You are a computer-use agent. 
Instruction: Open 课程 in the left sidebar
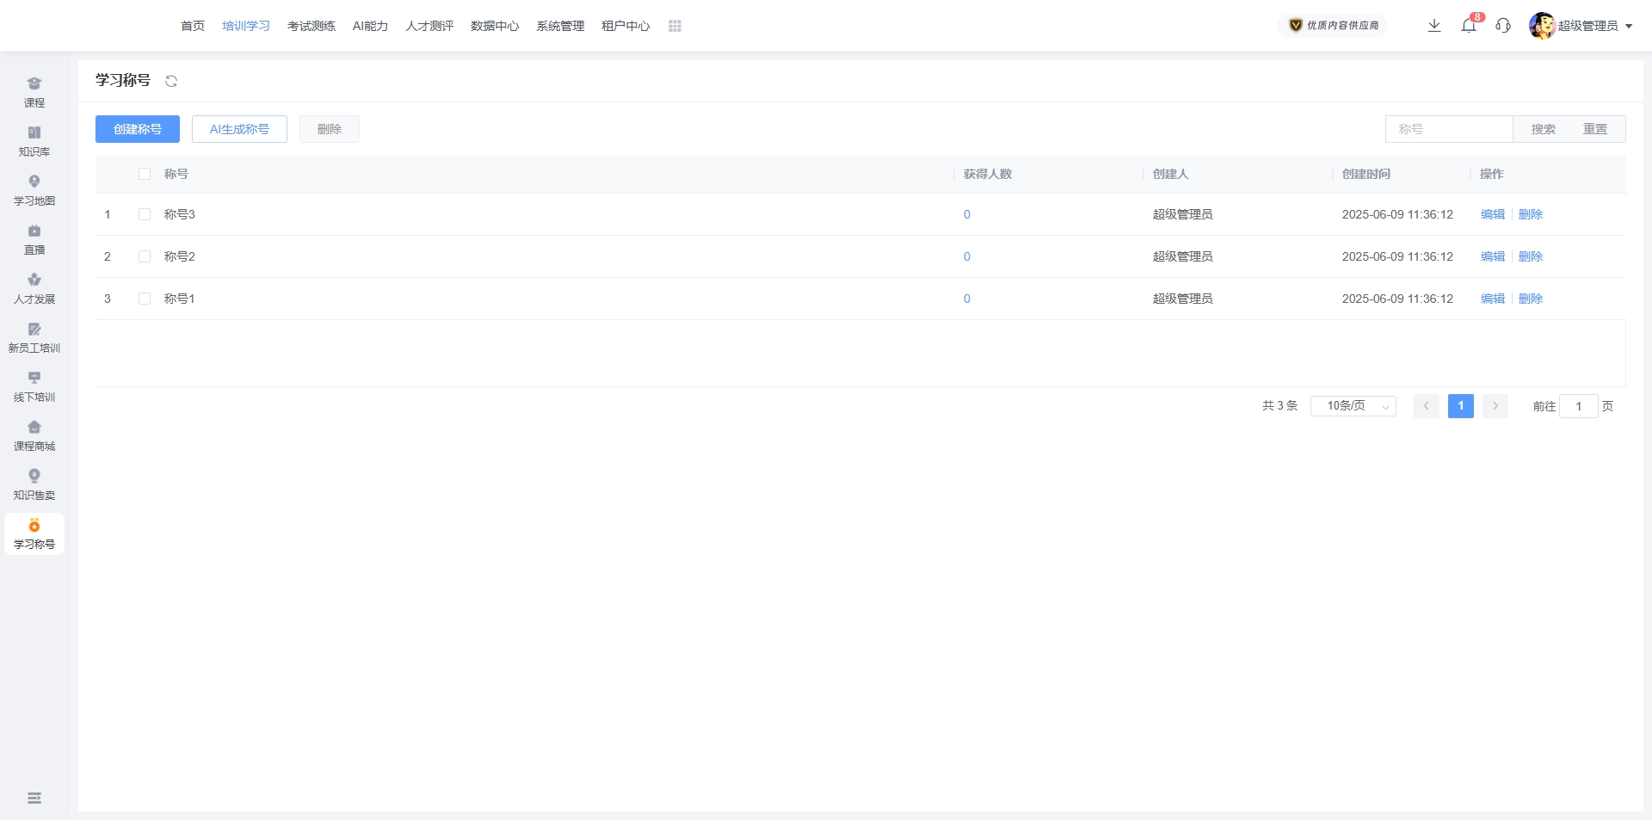[34, 92]
